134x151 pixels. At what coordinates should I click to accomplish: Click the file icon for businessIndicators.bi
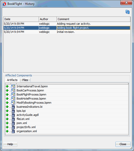pos(13,107)
